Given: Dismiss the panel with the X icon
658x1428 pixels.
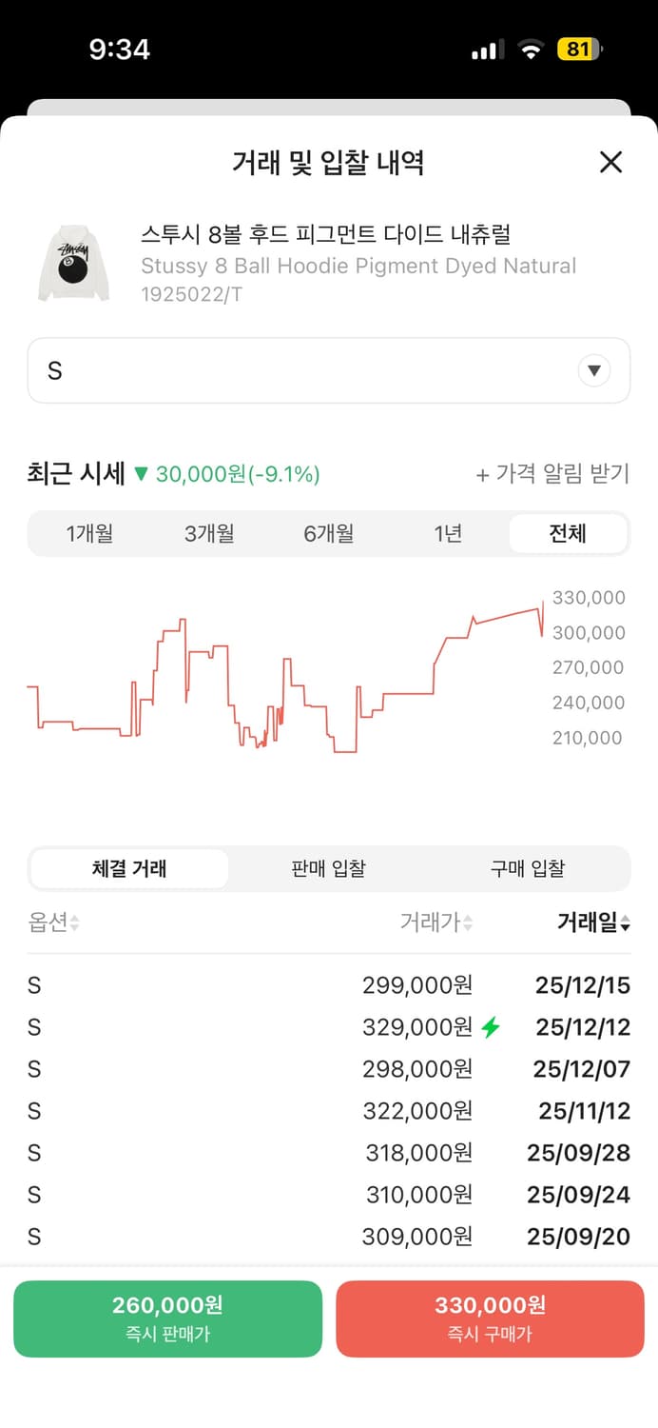Looking at the screenshot, I should pos(610,163).
